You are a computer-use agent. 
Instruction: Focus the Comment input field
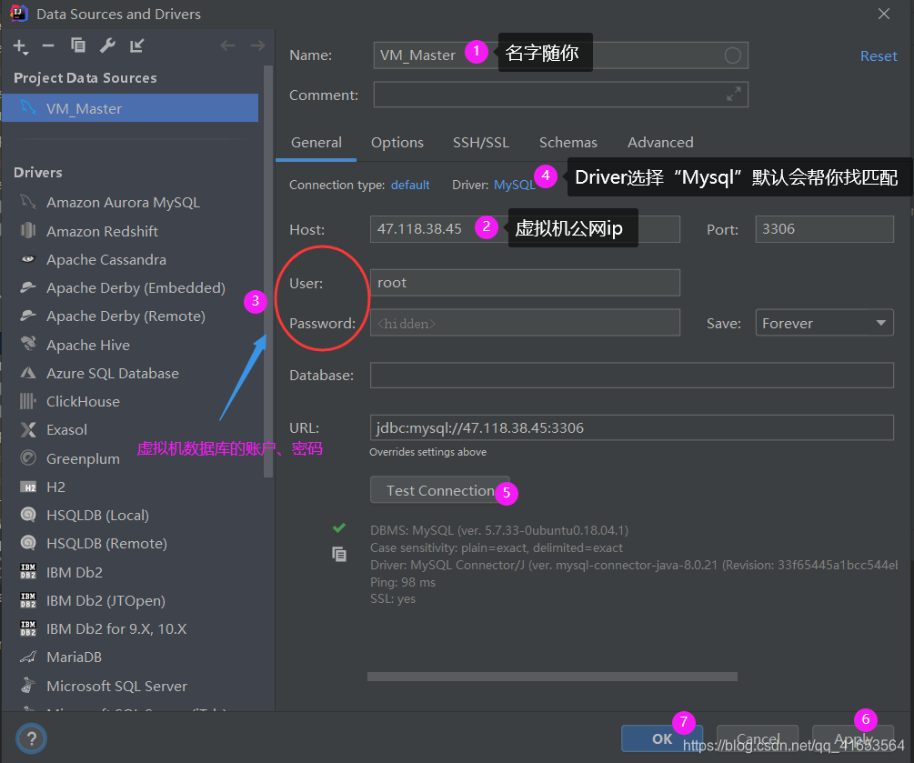coord(561,95)
